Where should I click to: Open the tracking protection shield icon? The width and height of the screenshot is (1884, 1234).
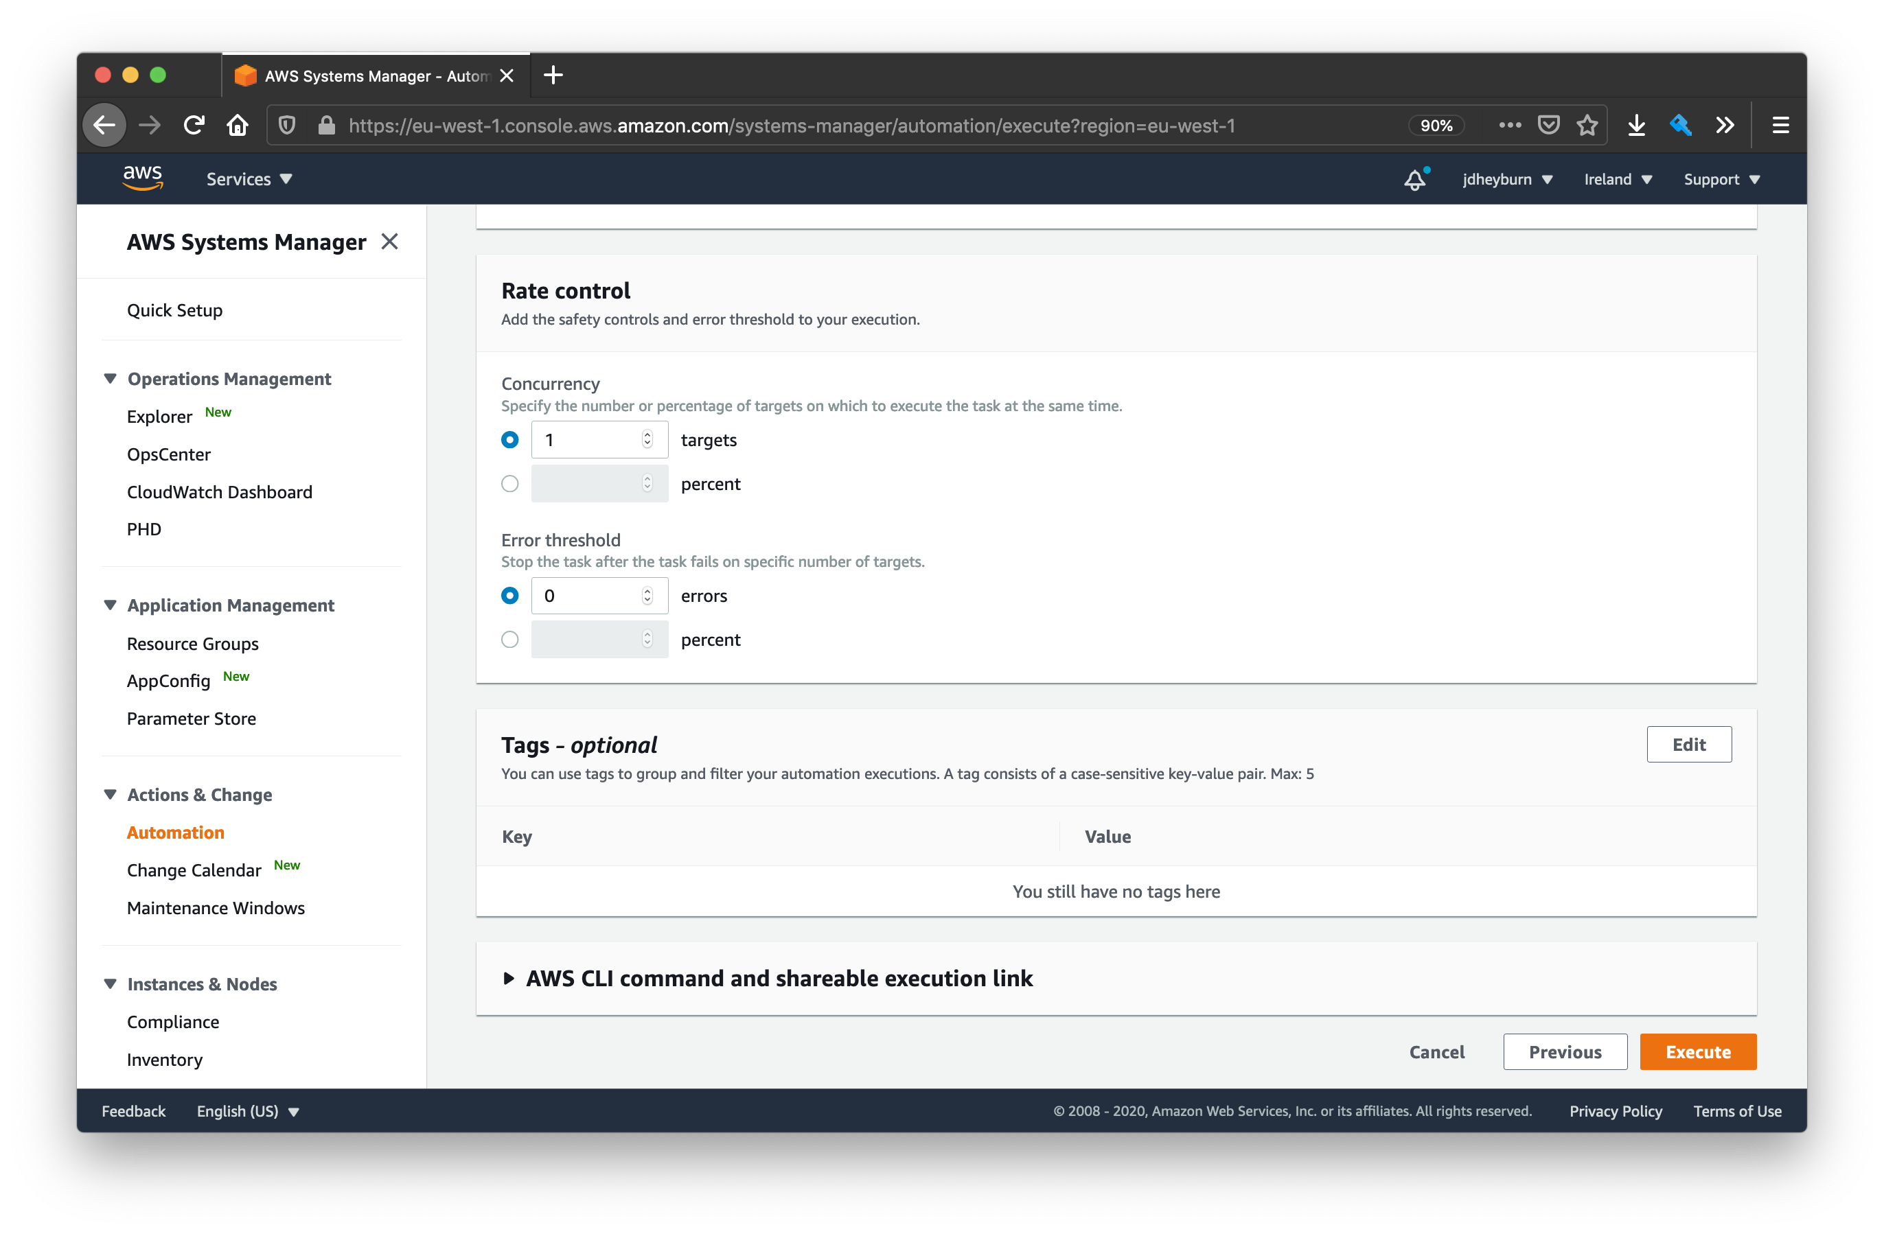point(288,125)
